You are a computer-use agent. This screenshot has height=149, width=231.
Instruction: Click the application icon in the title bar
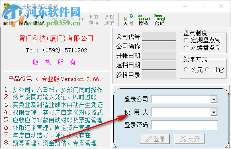[7, 6]
